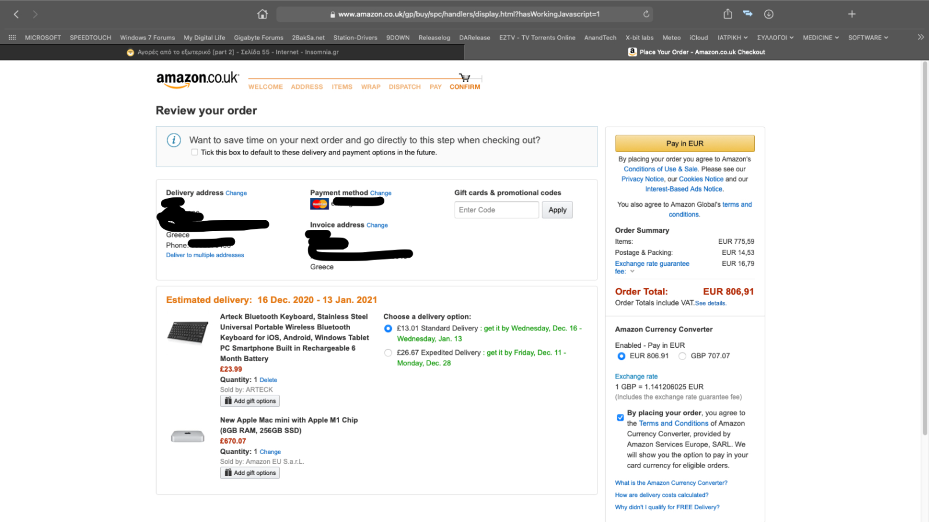Select the £13.01 Standard Delivery option
Viewport: 929px width, 522px height.
pyautogui.click(x=388, y=329)
